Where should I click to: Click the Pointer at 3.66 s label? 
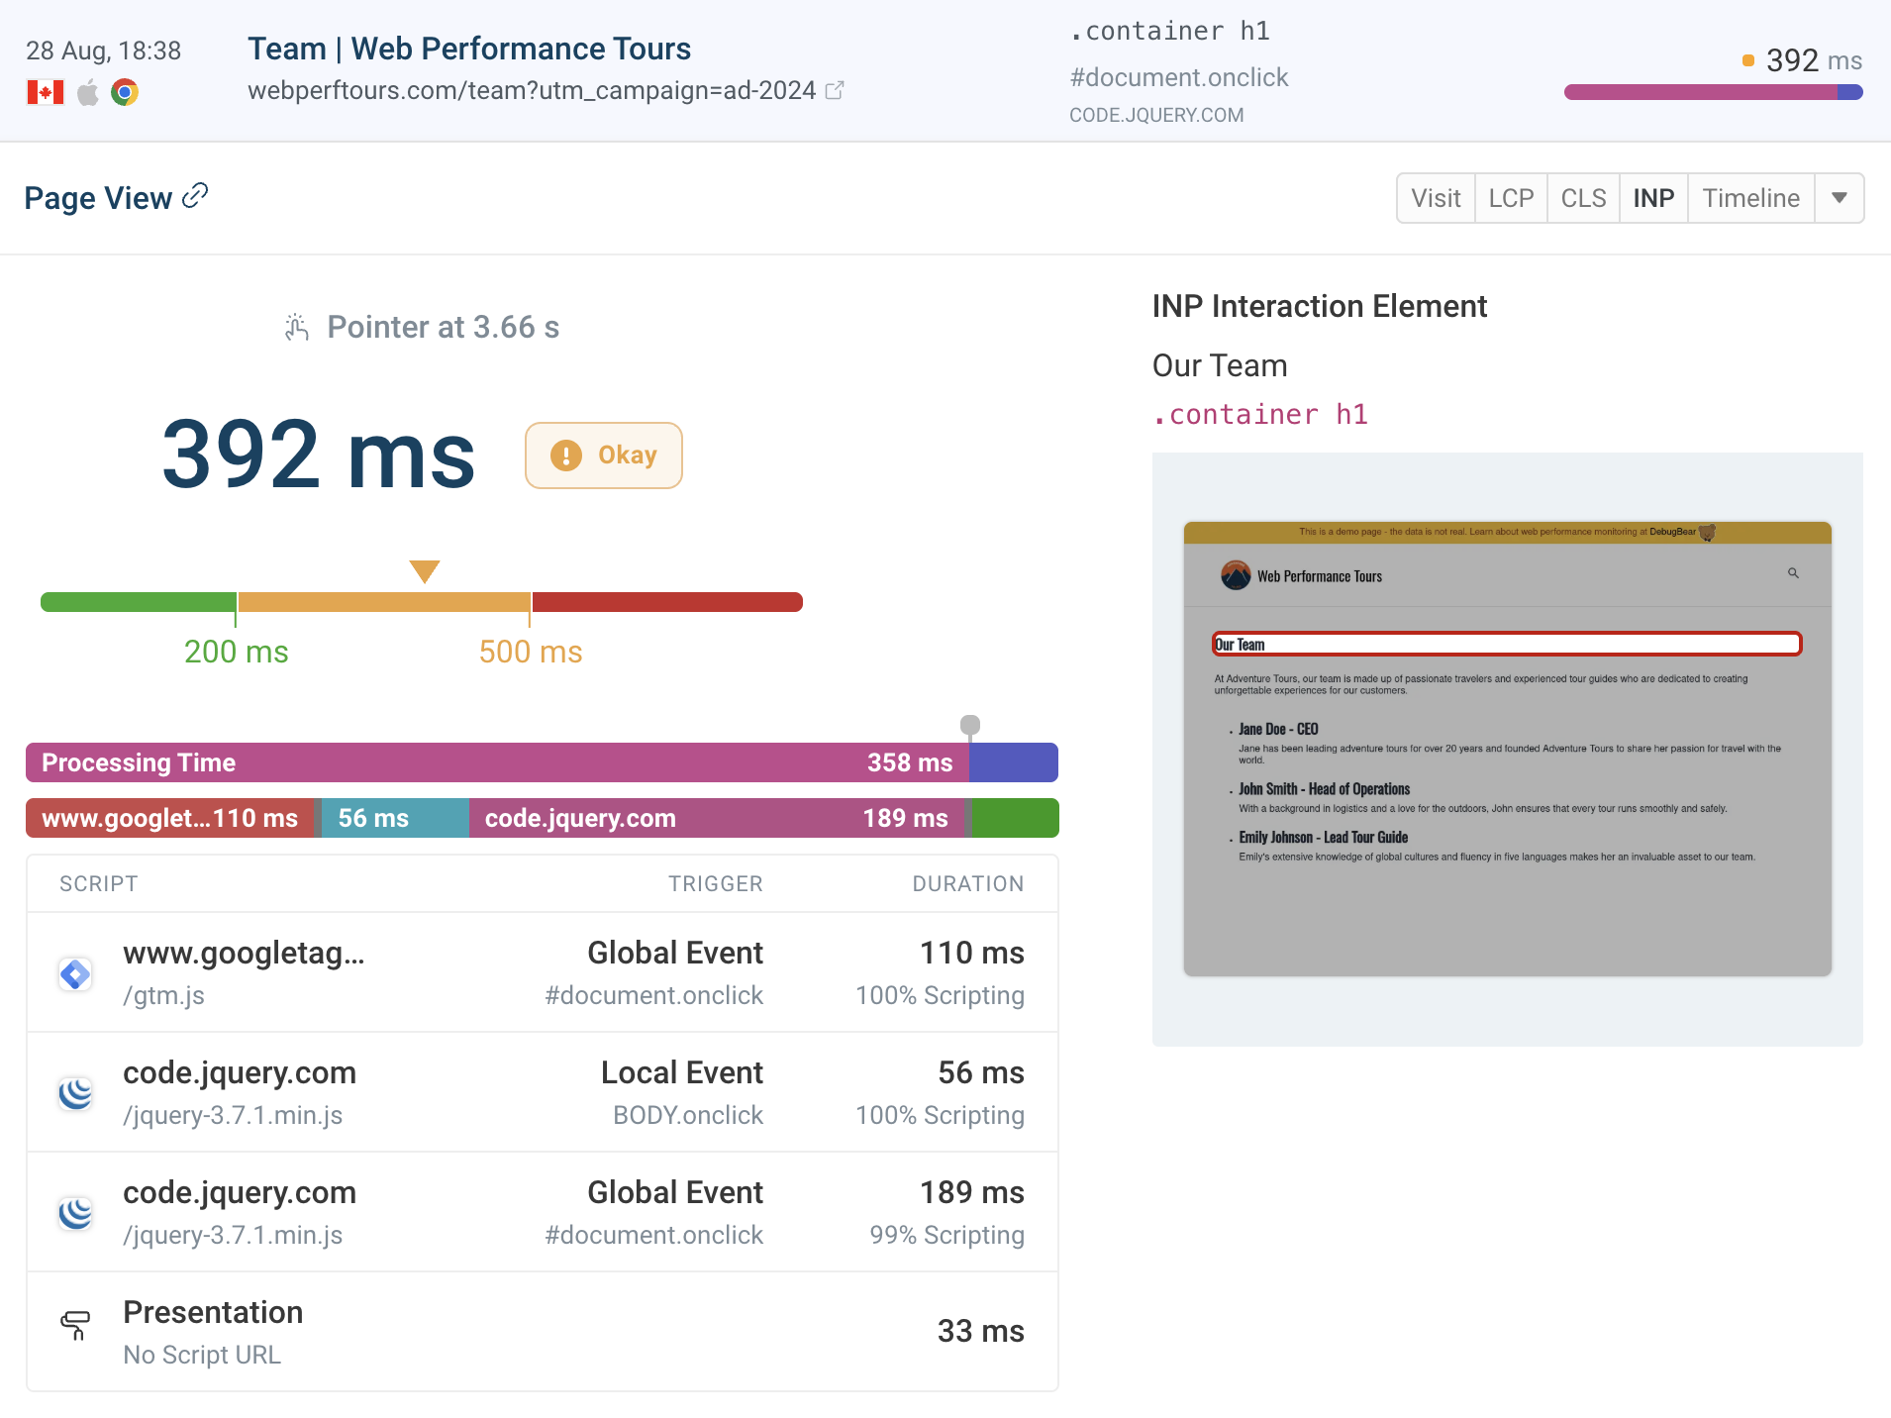tap(443, 327)
